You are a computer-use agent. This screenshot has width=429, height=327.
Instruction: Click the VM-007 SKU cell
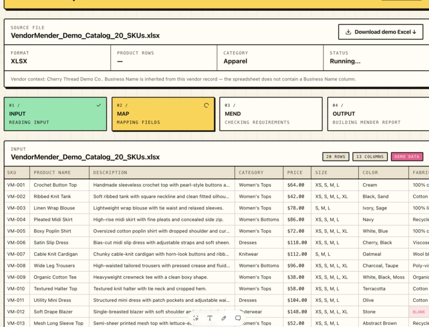[16, 254]
